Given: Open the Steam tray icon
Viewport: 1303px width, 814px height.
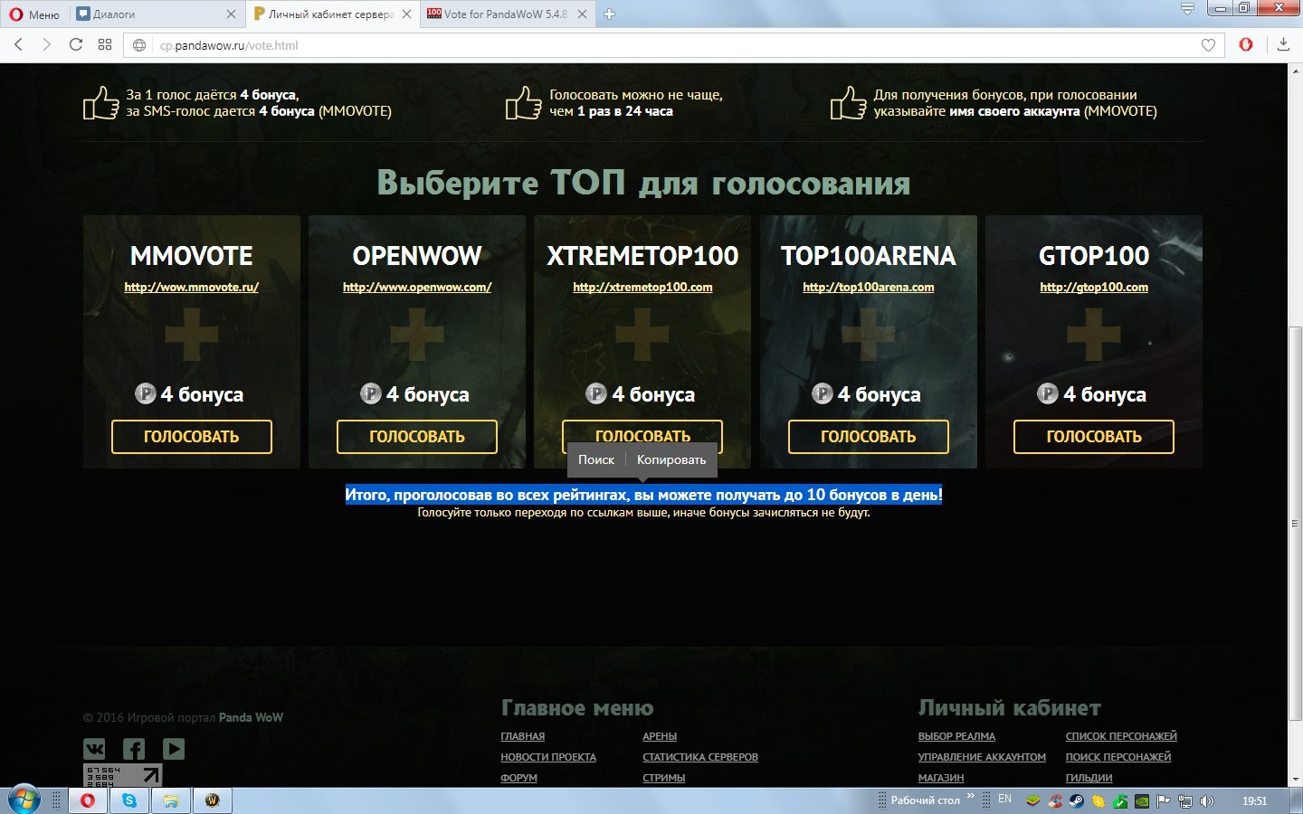Looking at the screenshot, I should (1076, 800).
